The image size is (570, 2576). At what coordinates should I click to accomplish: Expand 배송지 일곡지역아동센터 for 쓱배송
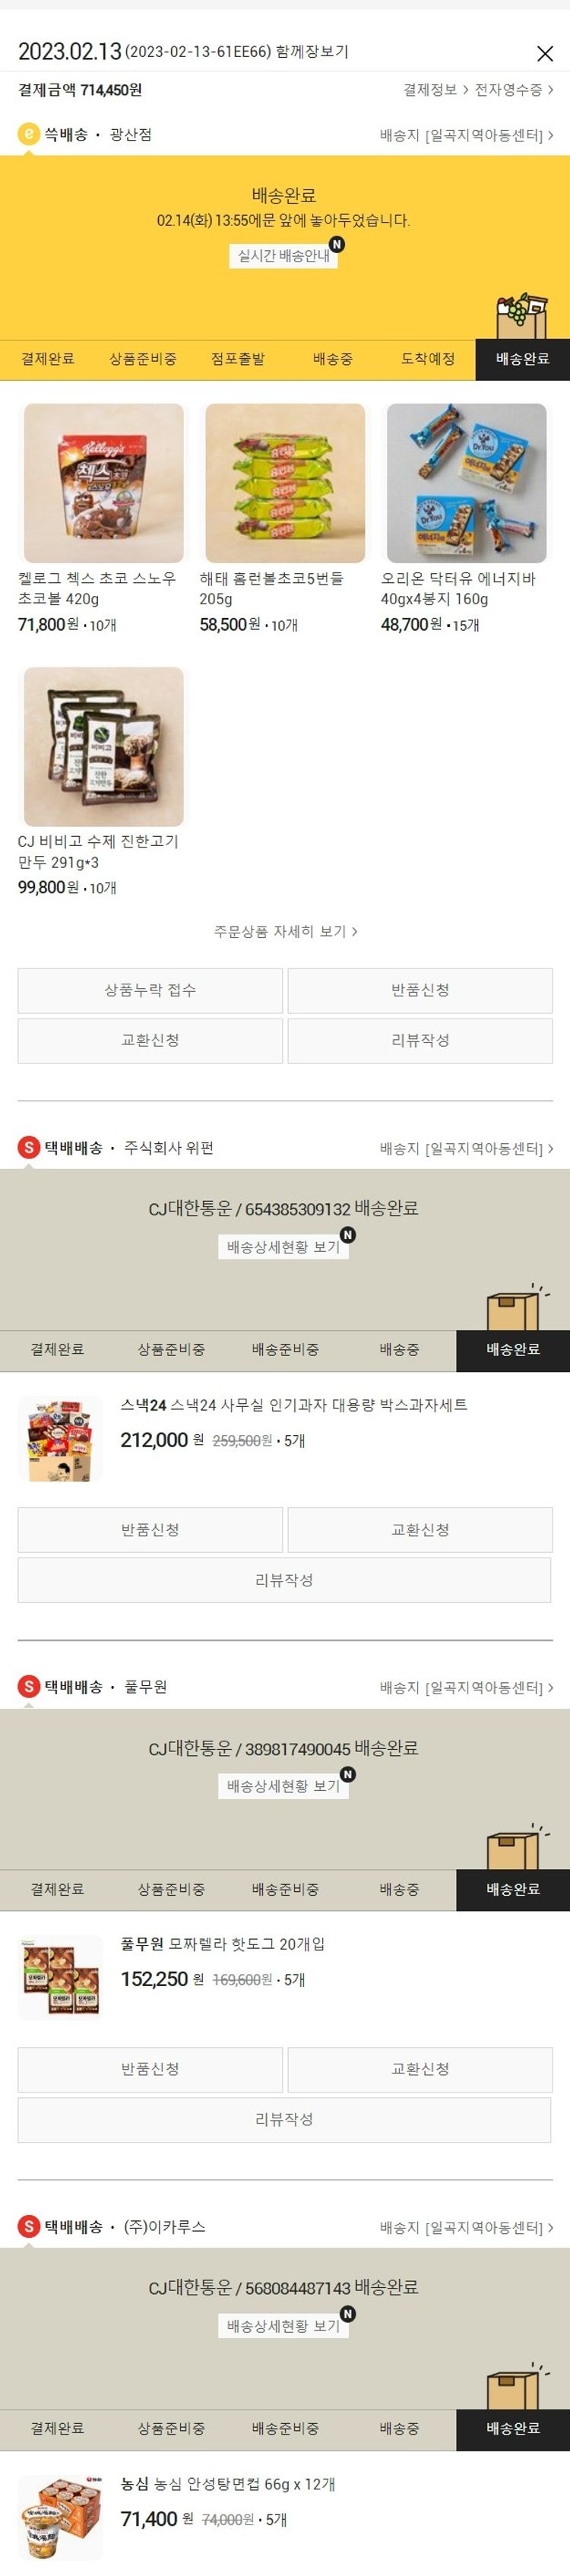click(467, 135)
